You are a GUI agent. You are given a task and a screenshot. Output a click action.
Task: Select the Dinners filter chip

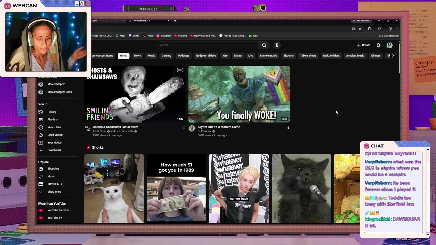coord(376,56)
